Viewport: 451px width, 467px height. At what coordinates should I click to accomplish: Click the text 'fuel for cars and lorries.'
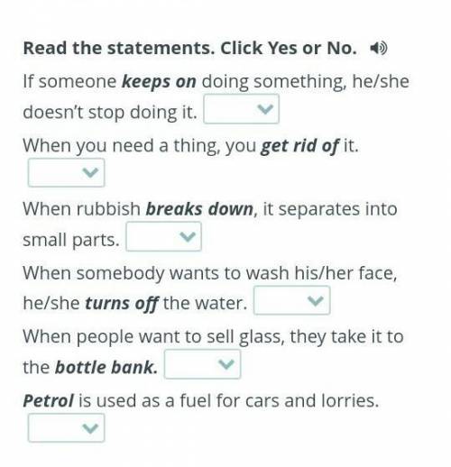point(280,400)
